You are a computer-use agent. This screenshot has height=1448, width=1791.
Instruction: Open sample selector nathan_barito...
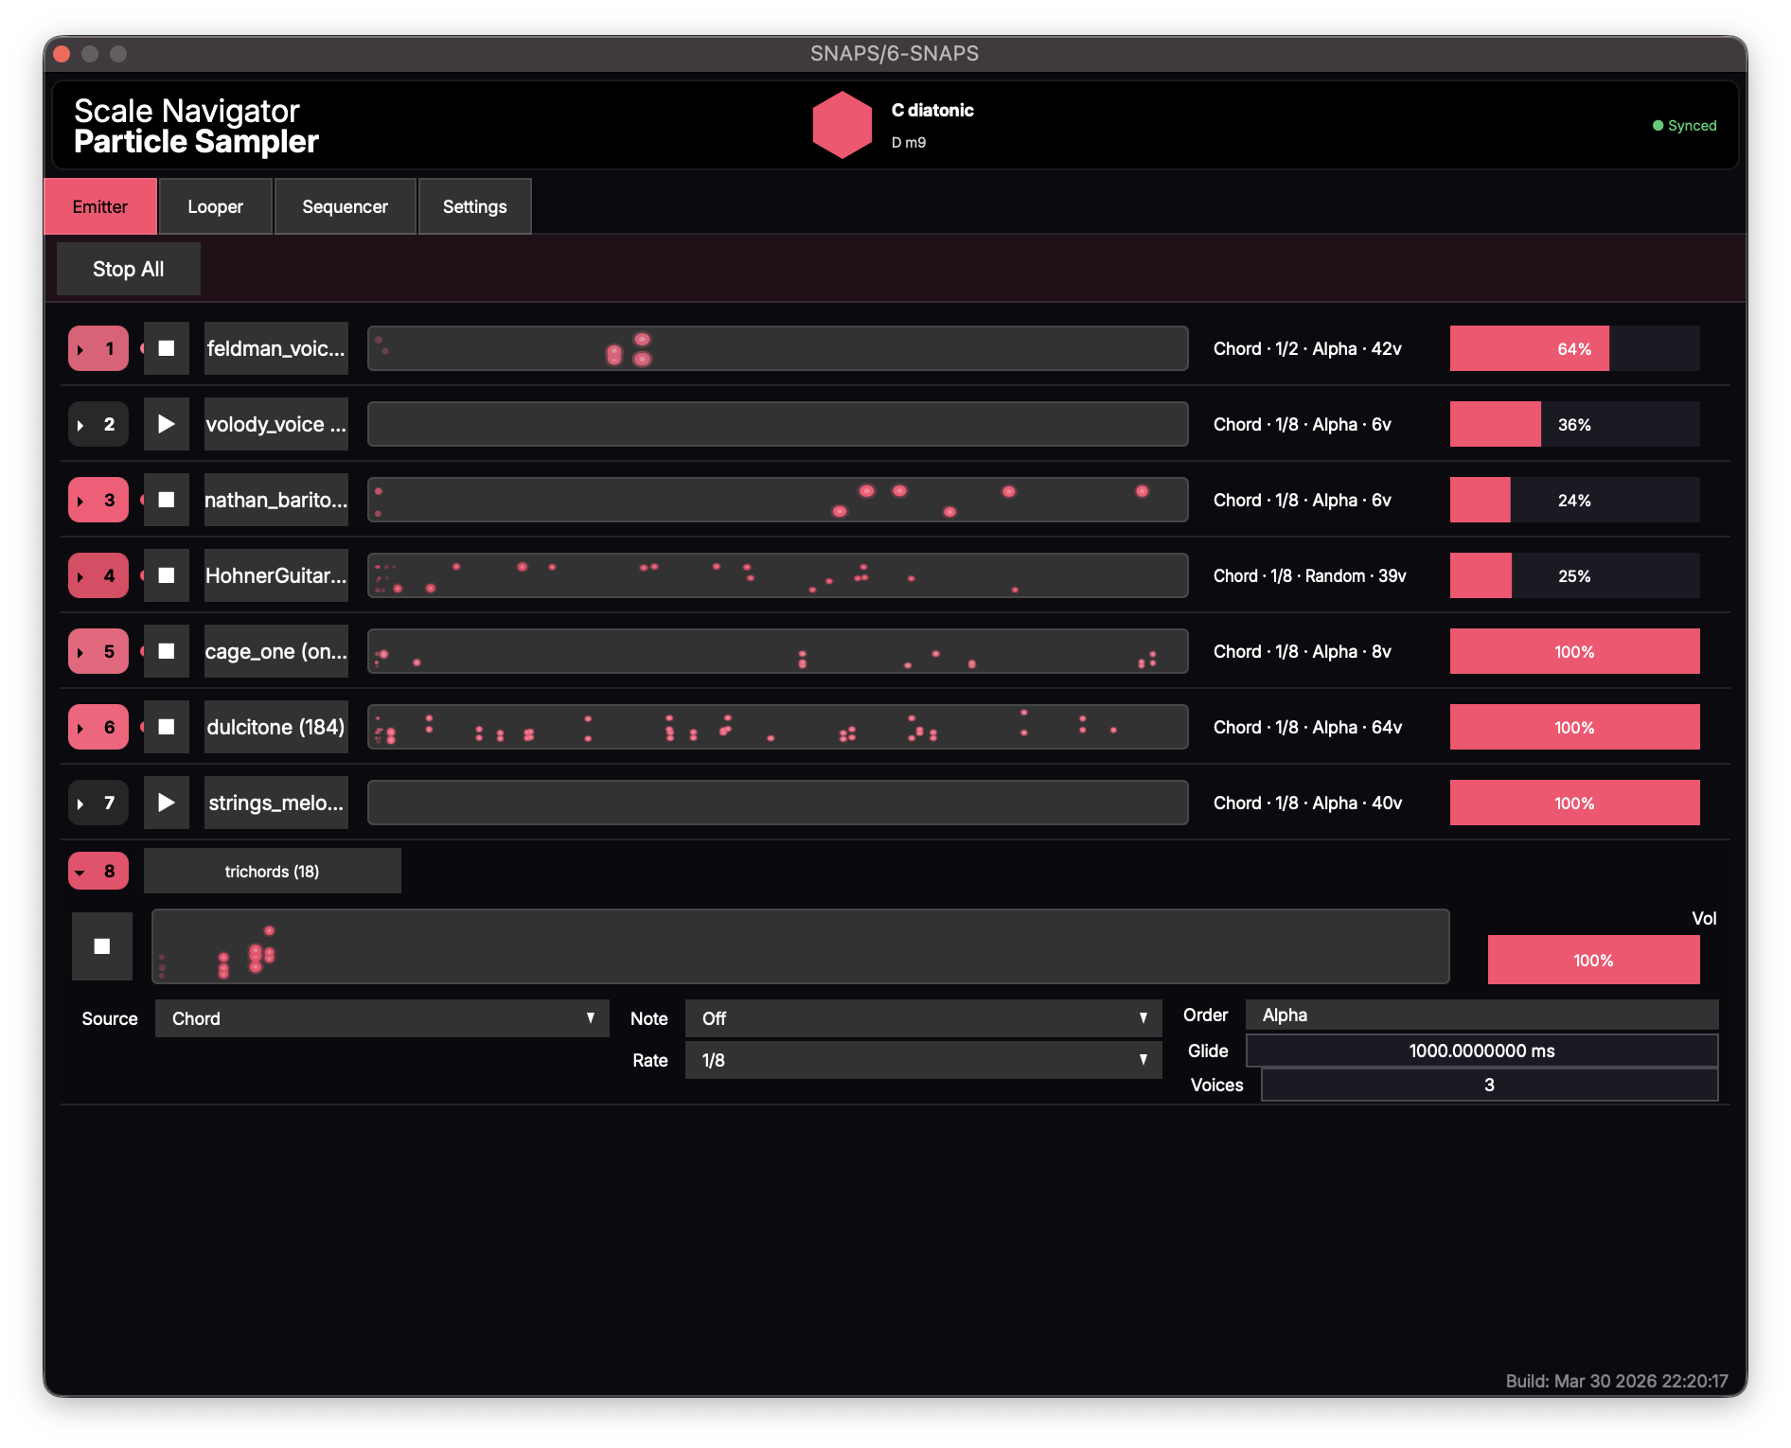click(276, 500)
